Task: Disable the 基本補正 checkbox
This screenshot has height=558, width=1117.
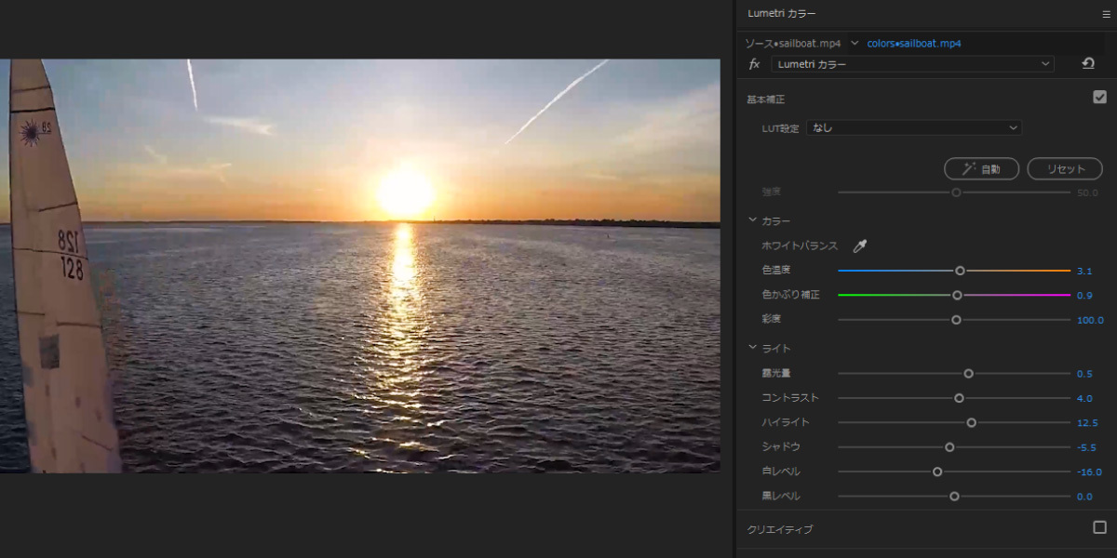Action: (x=1099, y=97)
